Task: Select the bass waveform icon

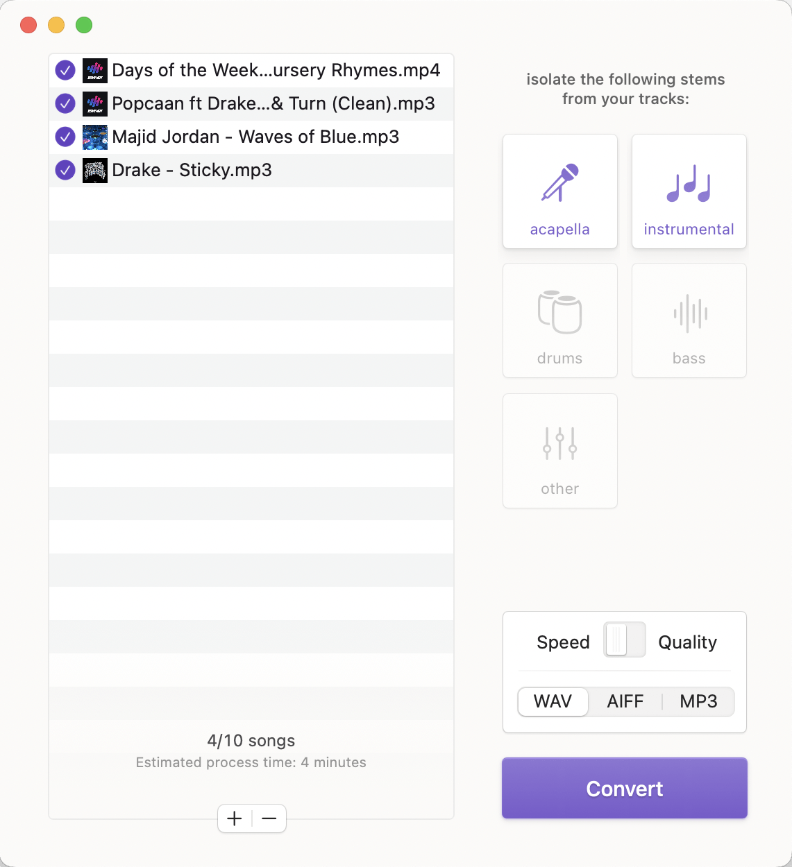Action: (x=688, y=311)
